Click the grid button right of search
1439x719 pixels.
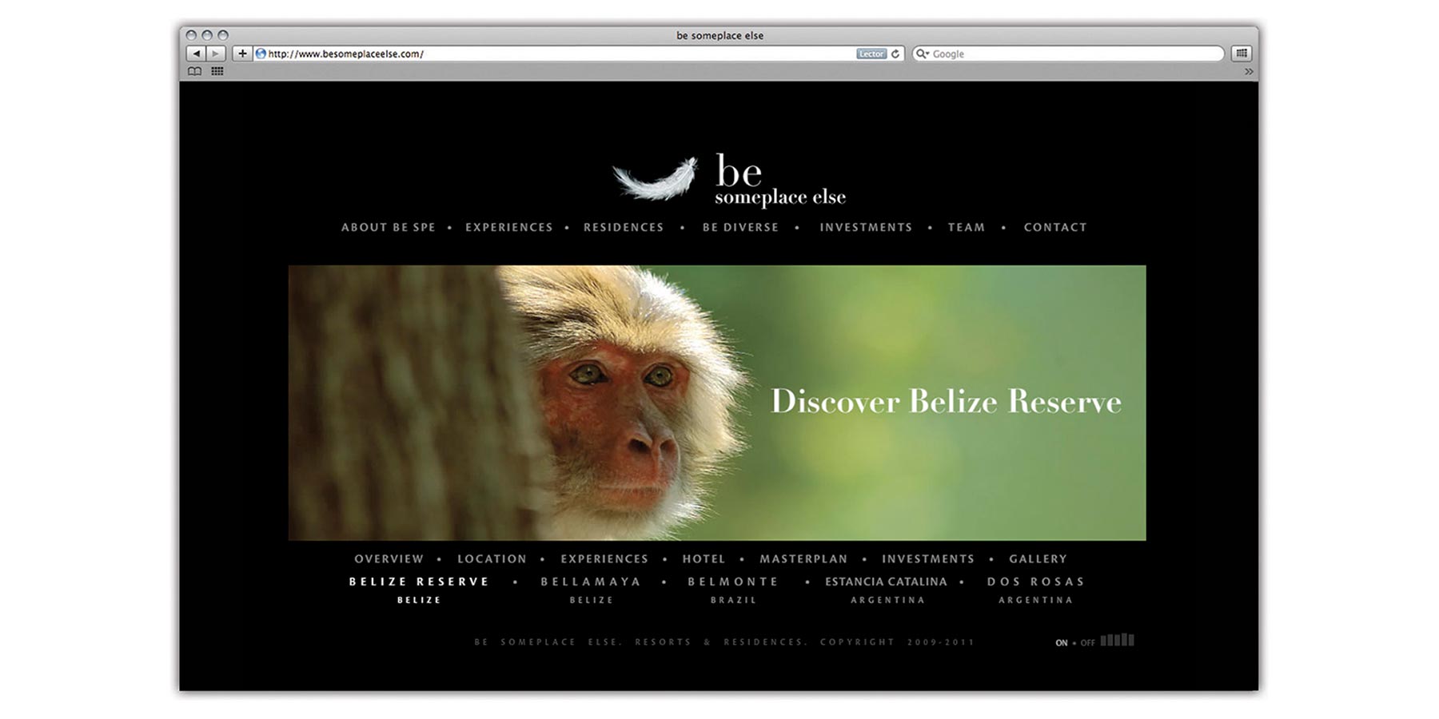click(x=1241, y=54)
